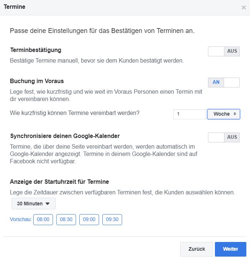Click the Synchronisiere deinen Google-Kalender heading

(x=65, y=136)
